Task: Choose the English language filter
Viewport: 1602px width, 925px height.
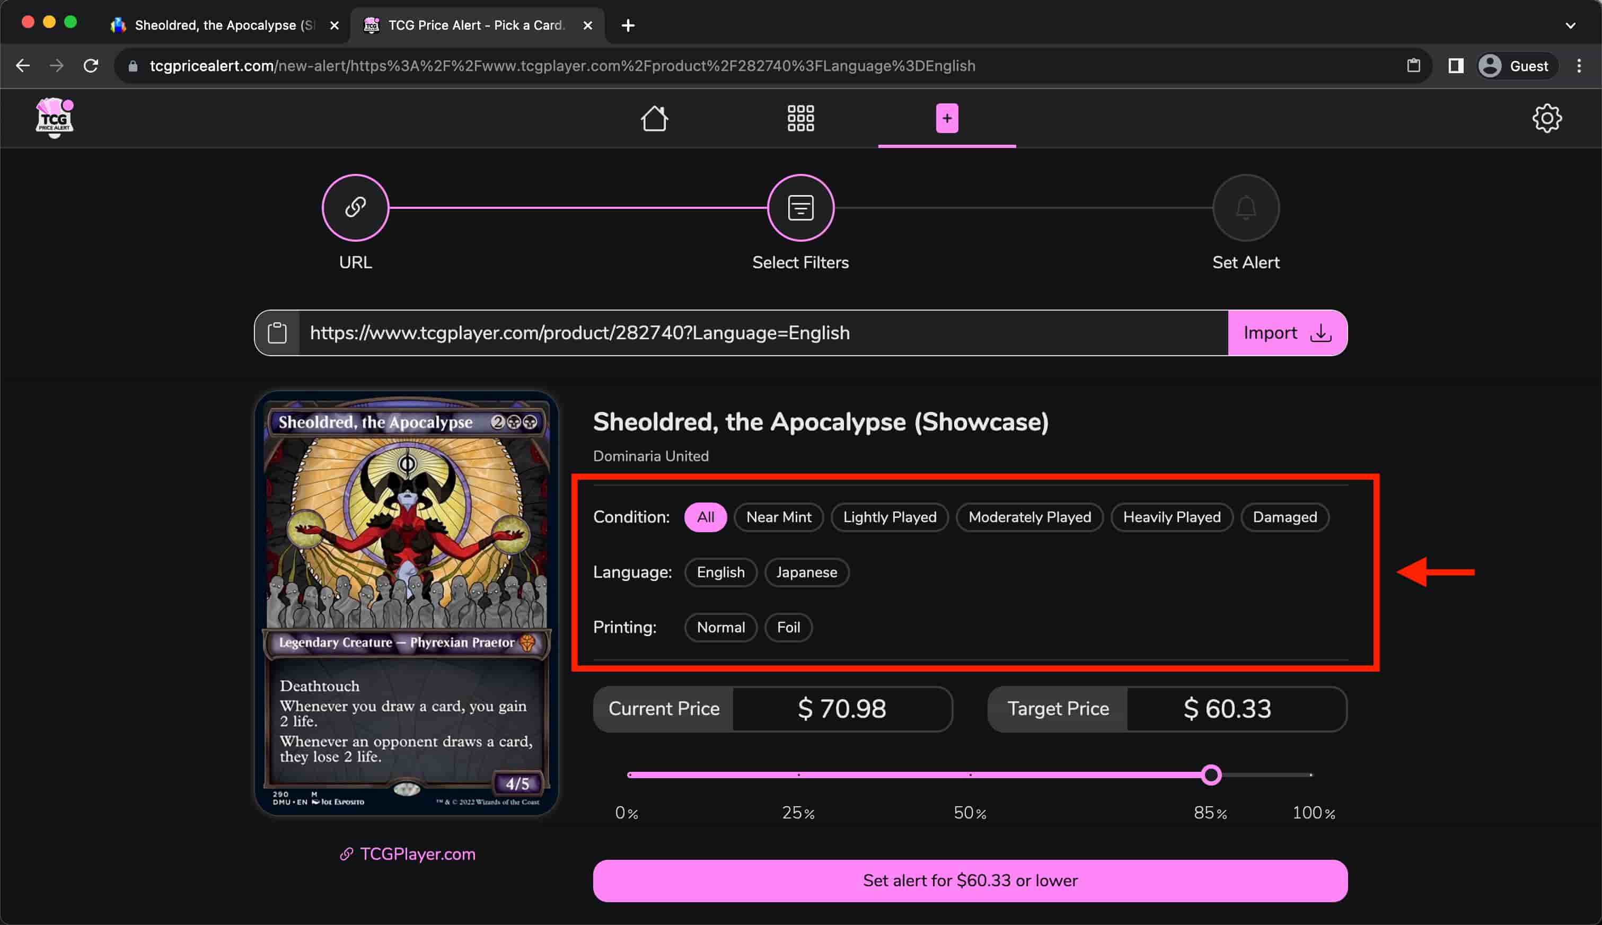Action: point(720,572)
